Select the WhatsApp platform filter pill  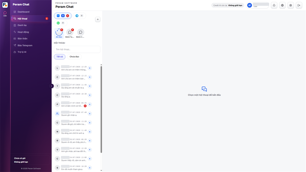coord(60,23)
